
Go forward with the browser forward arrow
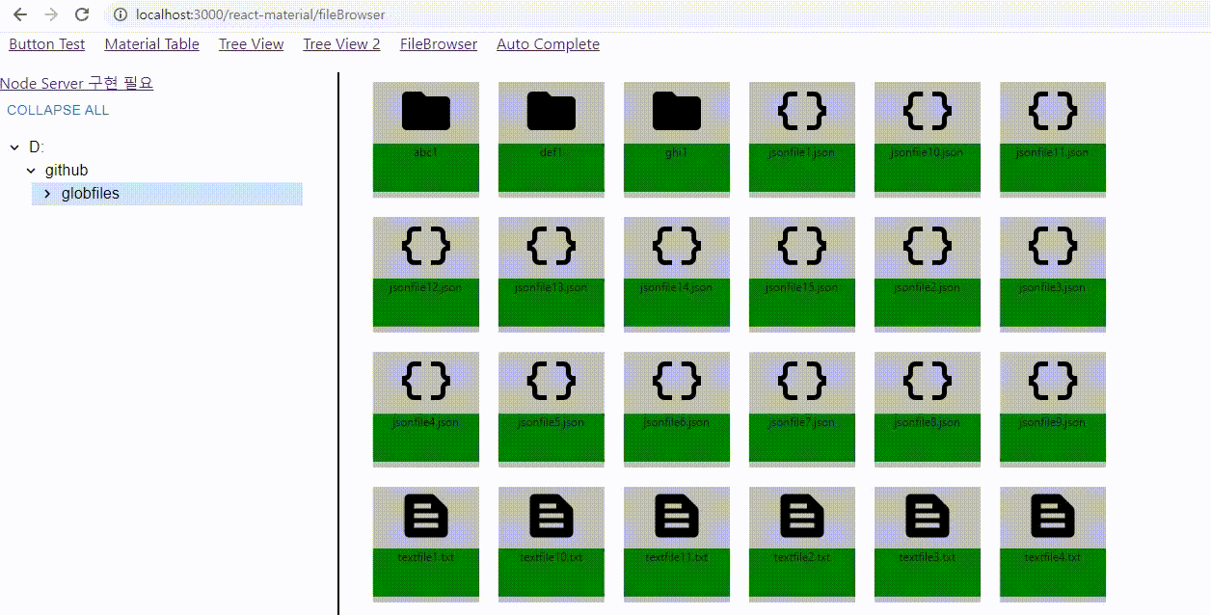tap(51, 14)
